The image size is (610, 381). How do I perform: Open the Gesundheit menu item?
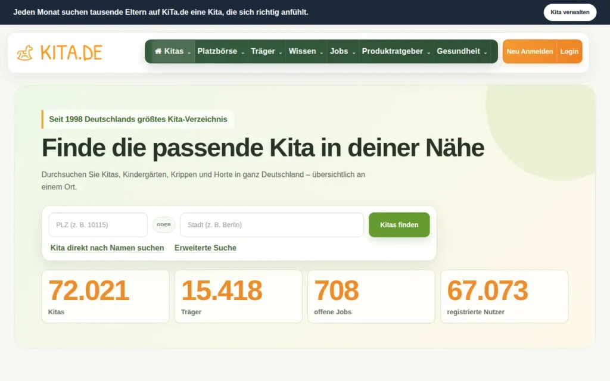point(462,51)
